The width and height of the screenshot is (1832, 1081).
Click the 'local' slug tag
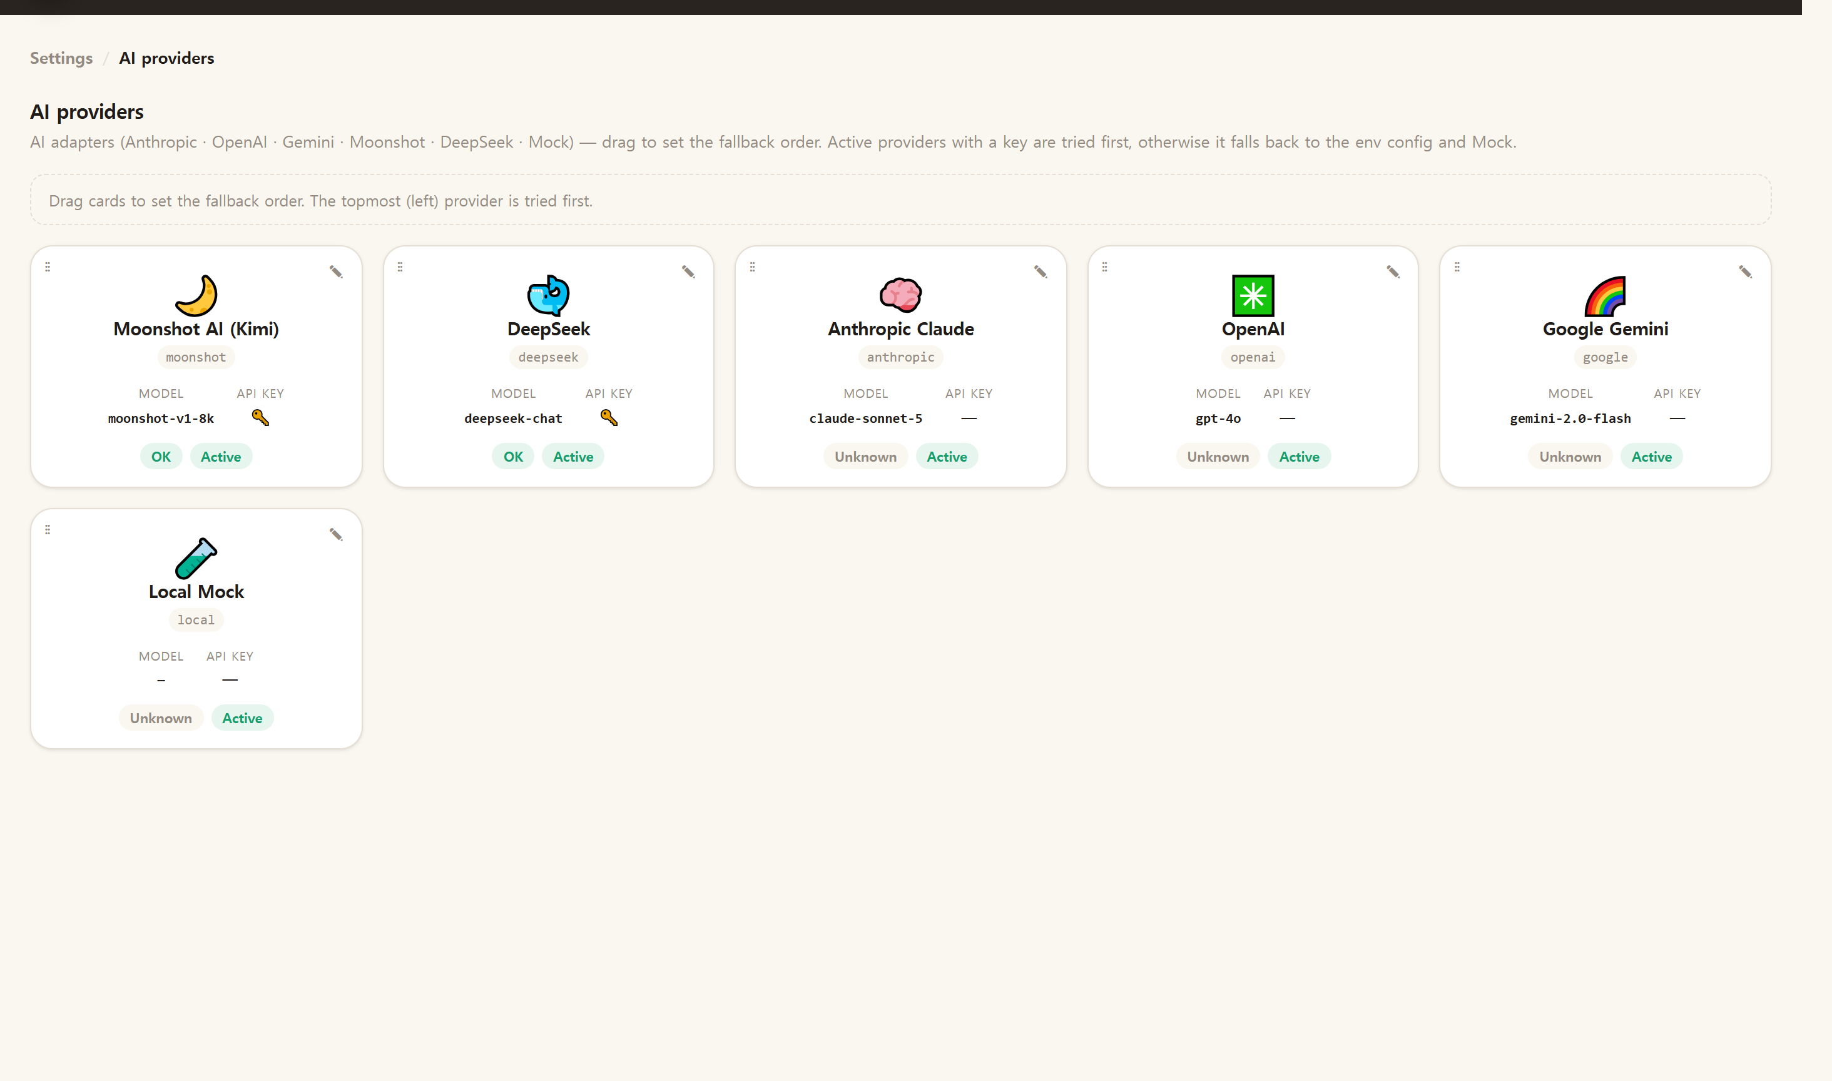(196, 620)
